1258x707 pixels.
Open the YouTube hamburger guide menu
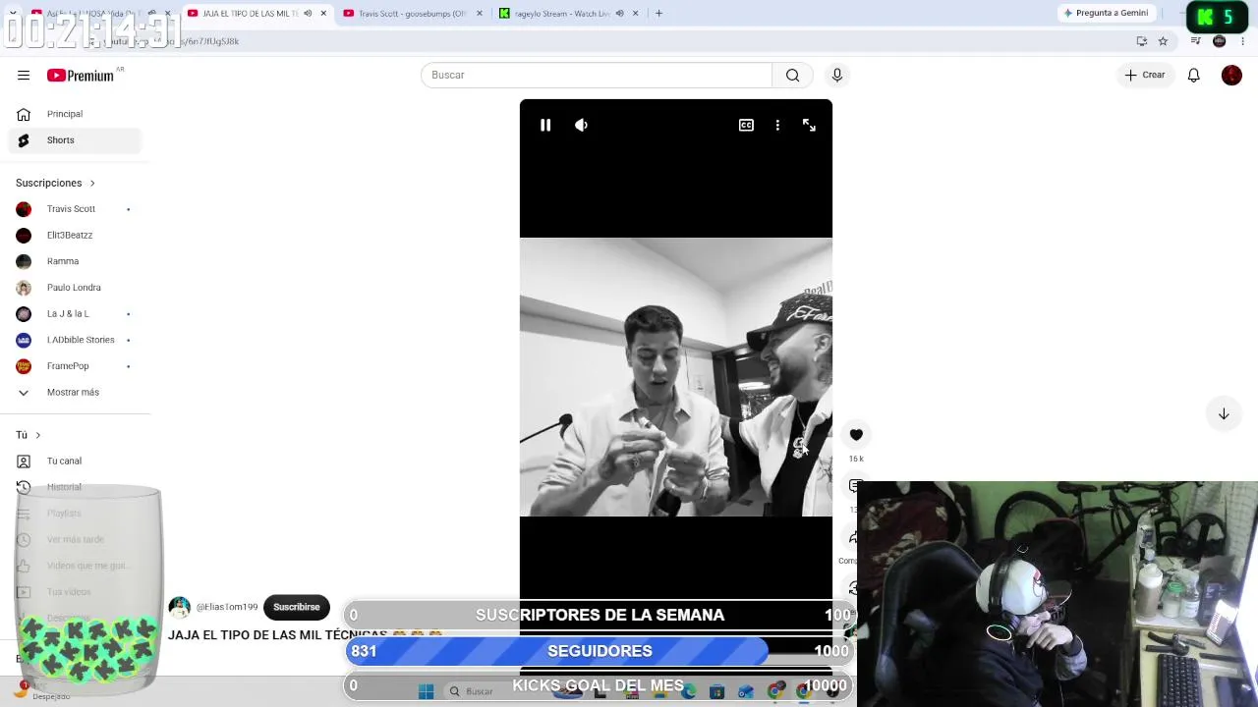[x=24, y=75]
